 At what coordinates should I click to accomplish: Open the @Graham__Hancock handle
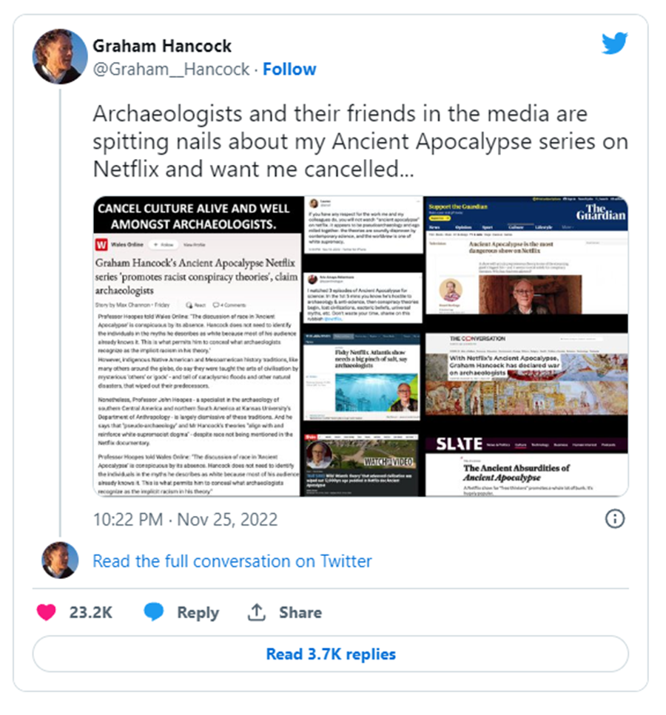171,70
